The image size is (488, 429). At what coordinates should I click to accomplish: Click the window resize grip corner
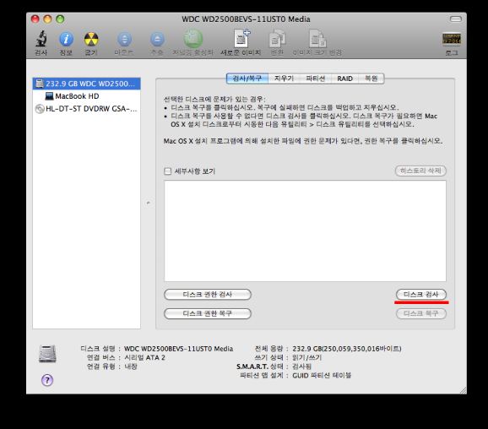tap(463, 390)
